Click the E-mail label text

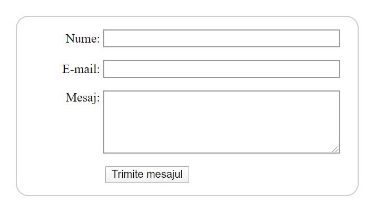[x=81, y=69]
